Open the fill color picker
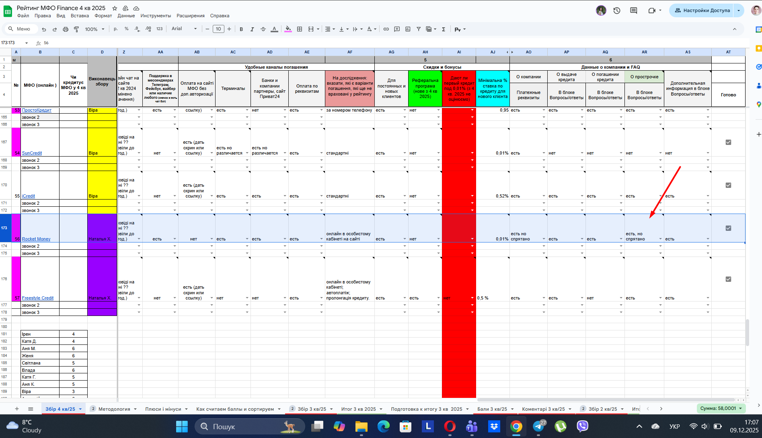The width and height of the screenshot is (762, 438). pos(288,29)
